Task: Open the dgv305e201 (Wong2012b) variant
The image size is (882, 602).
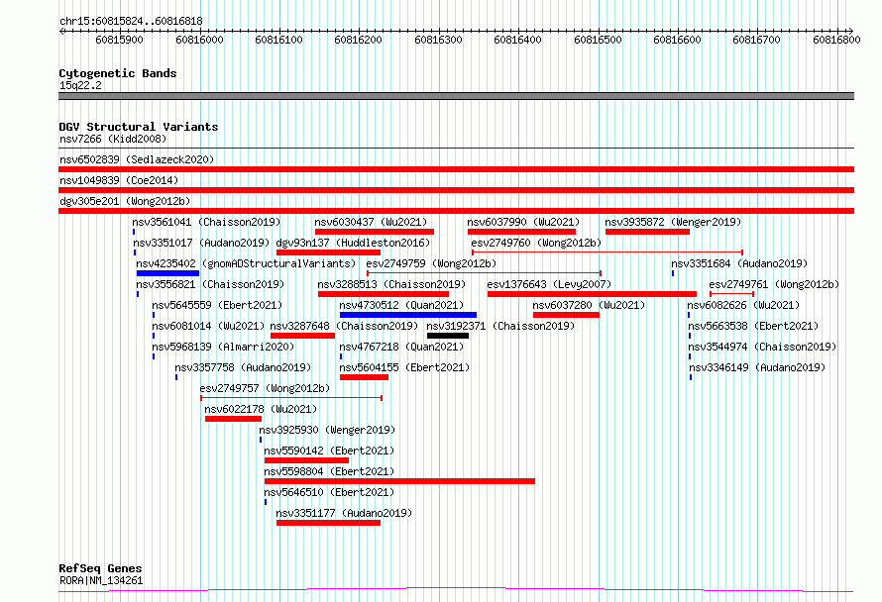Action: click(125, 201)
